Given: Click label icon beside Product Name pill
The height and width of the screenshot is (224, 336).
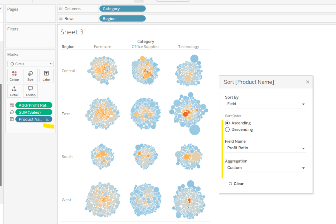Looking at the screenshot, I should pos(12,119).
